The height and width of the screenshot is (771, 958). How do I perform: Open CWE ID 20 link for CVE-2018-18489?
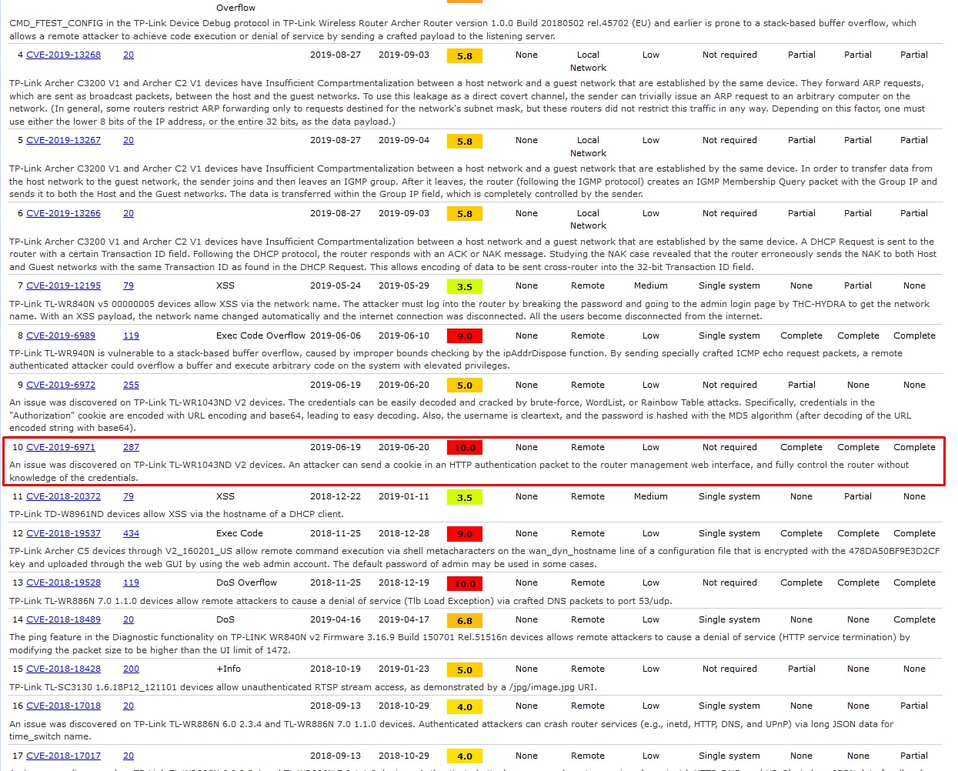pyautogui.click(x=129, y=619)
